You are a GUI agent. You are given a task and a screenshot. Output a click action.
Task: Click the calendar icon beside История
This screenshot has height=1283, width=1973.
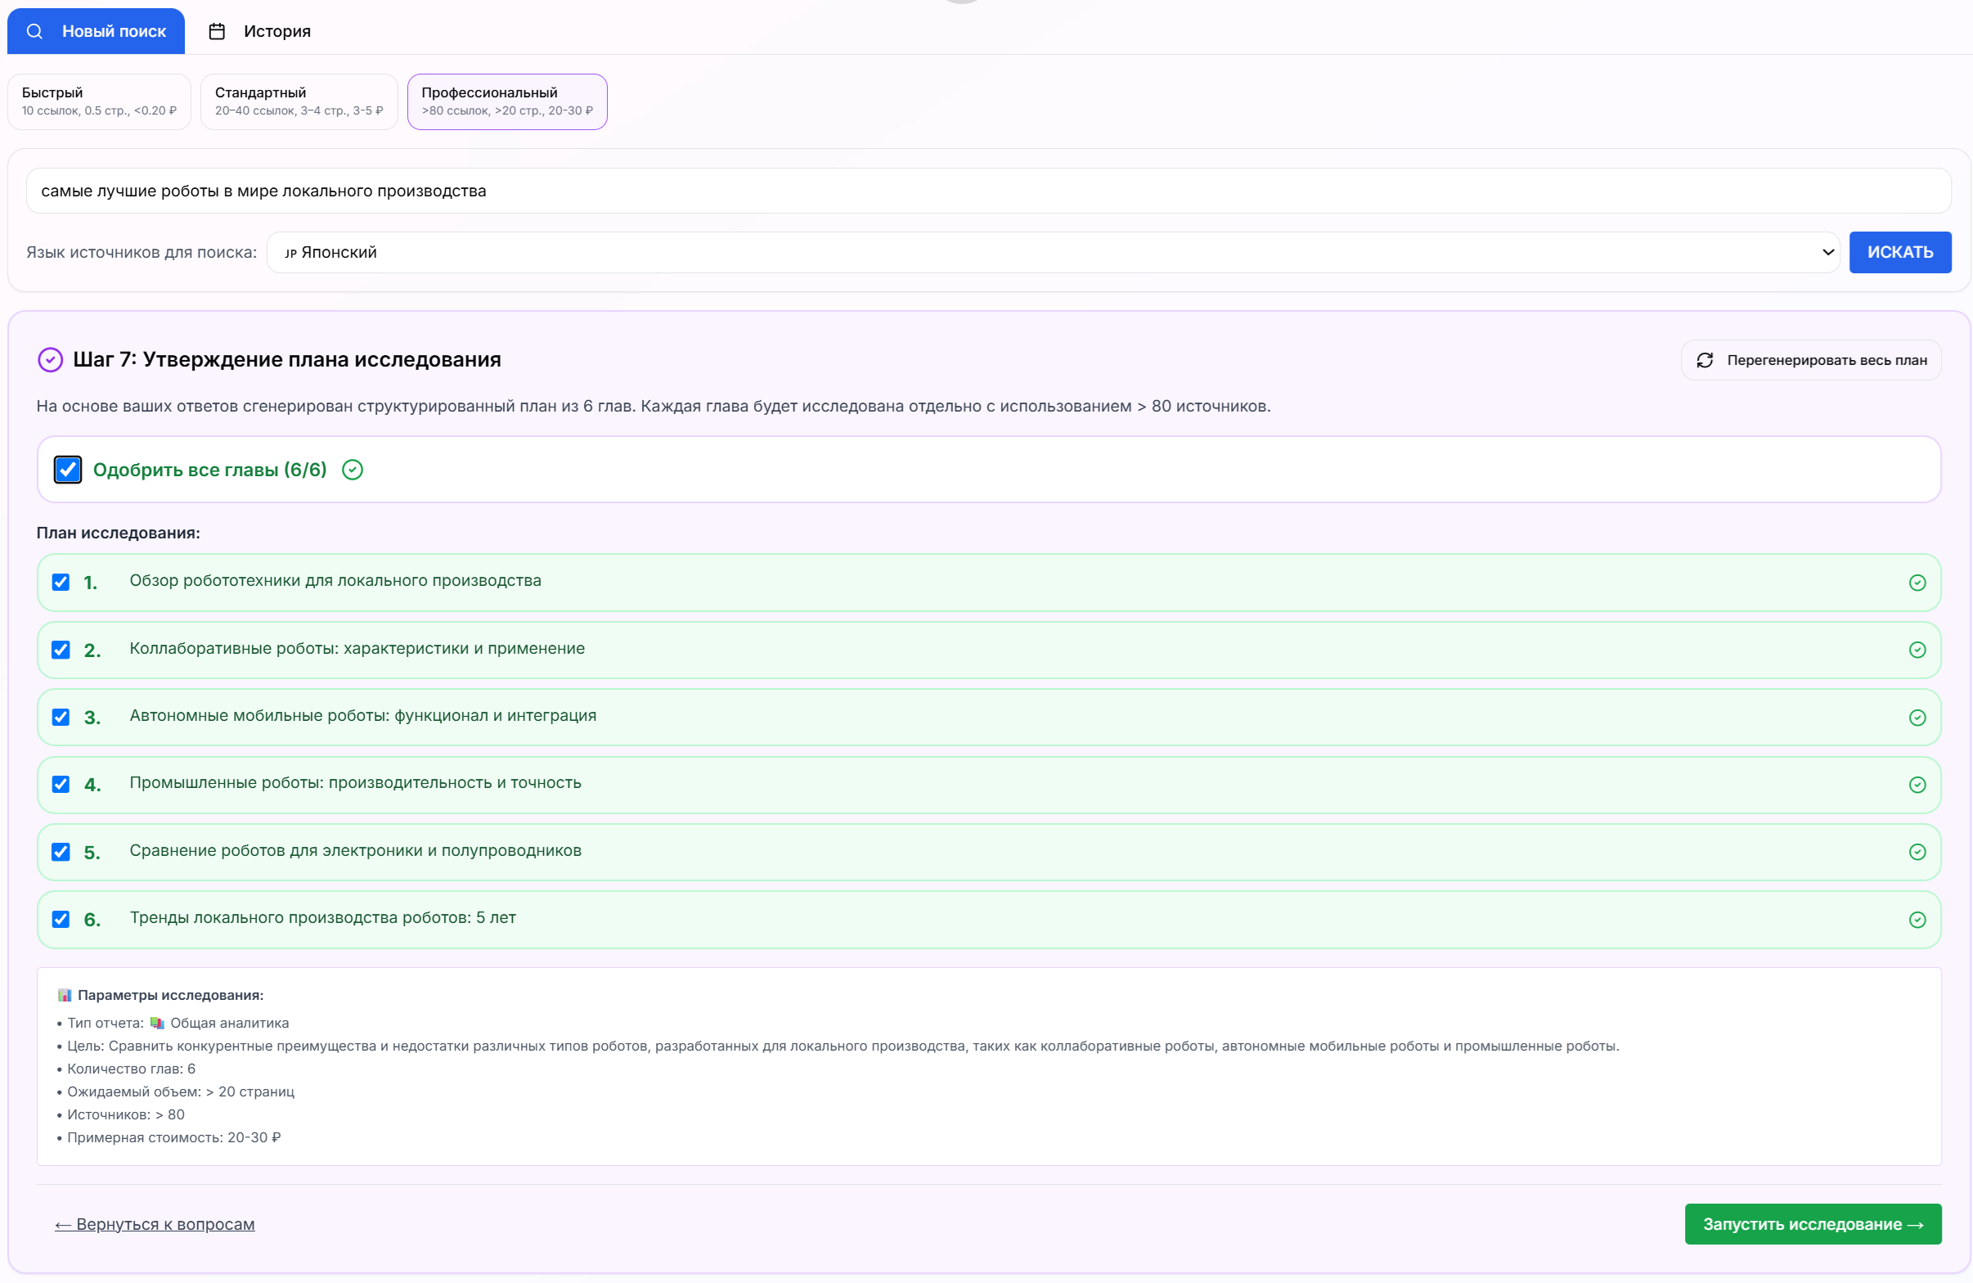[x=217, y=32]
